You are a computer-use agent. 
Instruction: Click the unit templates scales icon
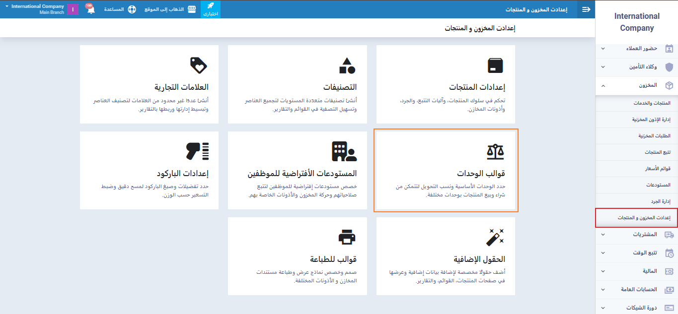[495, 151]
